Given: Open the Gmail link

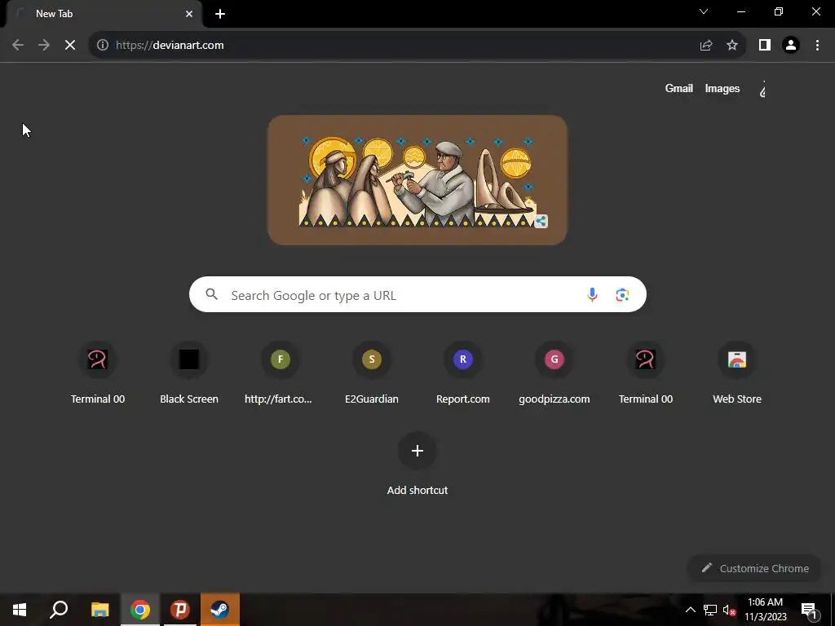Looking at the screenshot, I should [x=679, y=88].
